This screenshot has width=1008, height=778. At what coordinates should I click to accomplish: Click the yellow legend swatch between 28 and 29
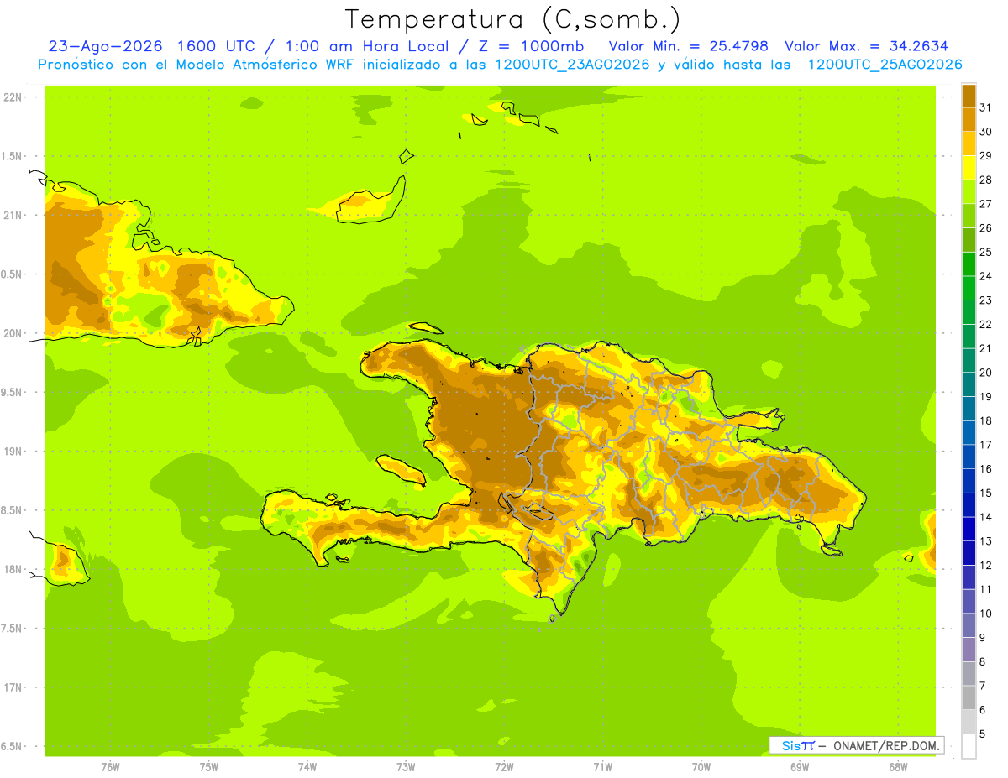click(969, 168)
